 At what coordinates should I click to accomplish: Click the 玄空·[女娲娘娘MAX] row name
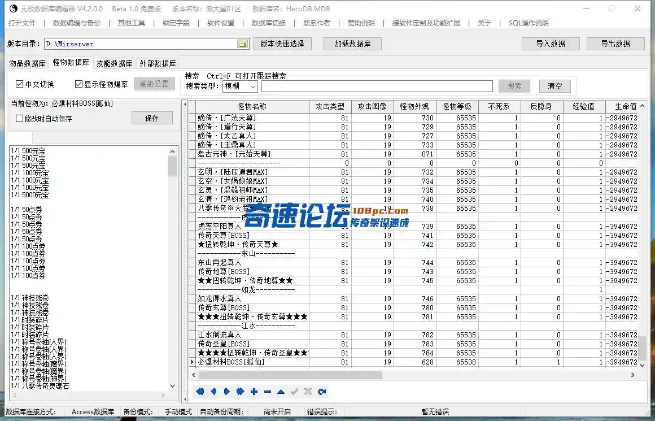click(x=233, y=181)
